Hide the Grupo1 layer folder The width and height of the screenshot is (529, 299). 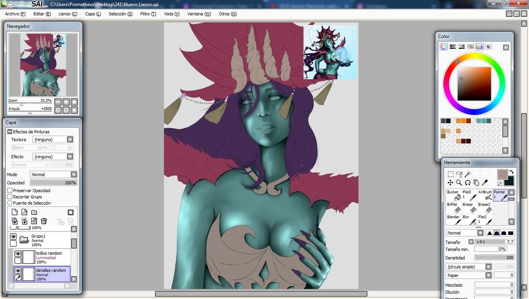click(13, 237)
